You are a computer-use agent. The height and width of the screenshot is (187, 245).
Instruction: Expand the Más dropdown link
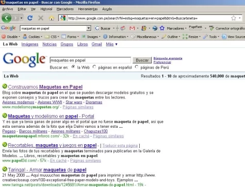tap(111, 44)
